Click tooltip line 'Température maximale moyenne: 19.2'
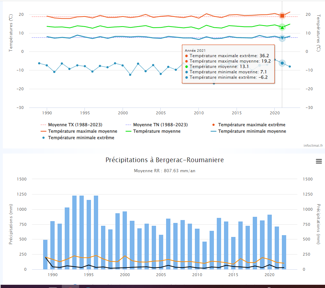Viewport: 325px width, 288px height. (228, 61)
